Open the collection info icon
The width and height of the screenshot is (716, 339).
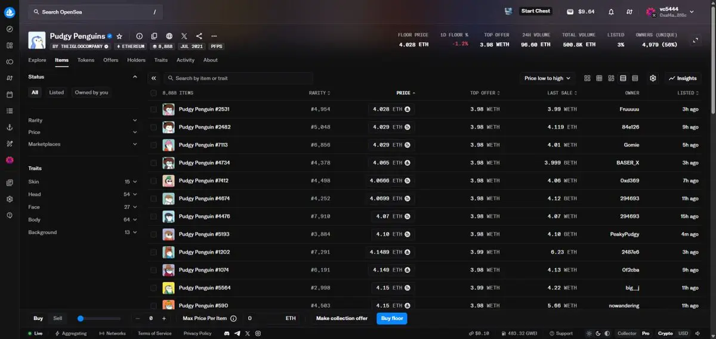click(x=139, y=36)
